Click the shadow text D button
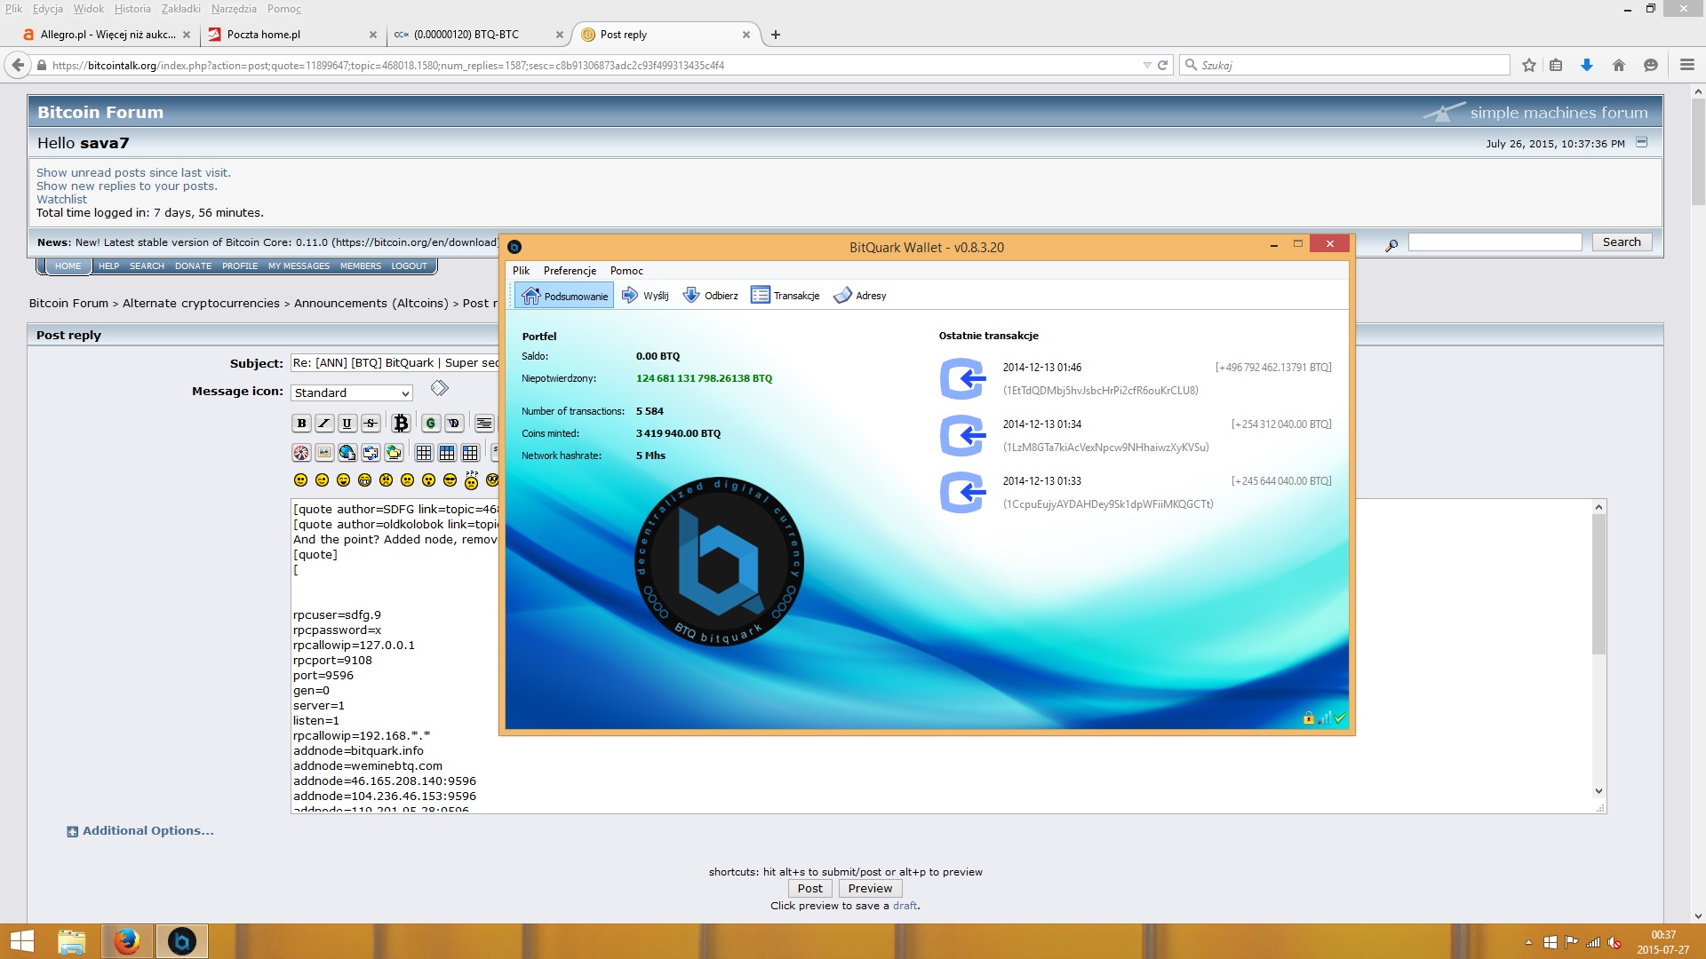Image resolution: width=1706 pixels, height=959 pixels. click(454, 424)
